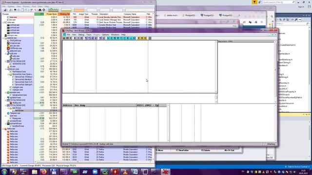Open Memory map with cyan M button
Viewport: 312px width, 175px height.
coord(115,38)
